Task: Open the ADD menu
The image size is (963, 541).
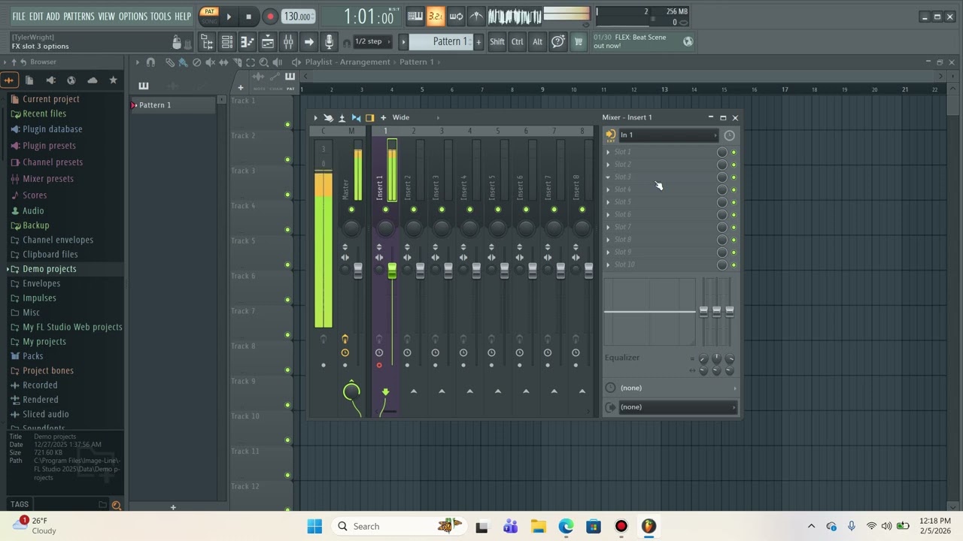Action: coord(53,16)
